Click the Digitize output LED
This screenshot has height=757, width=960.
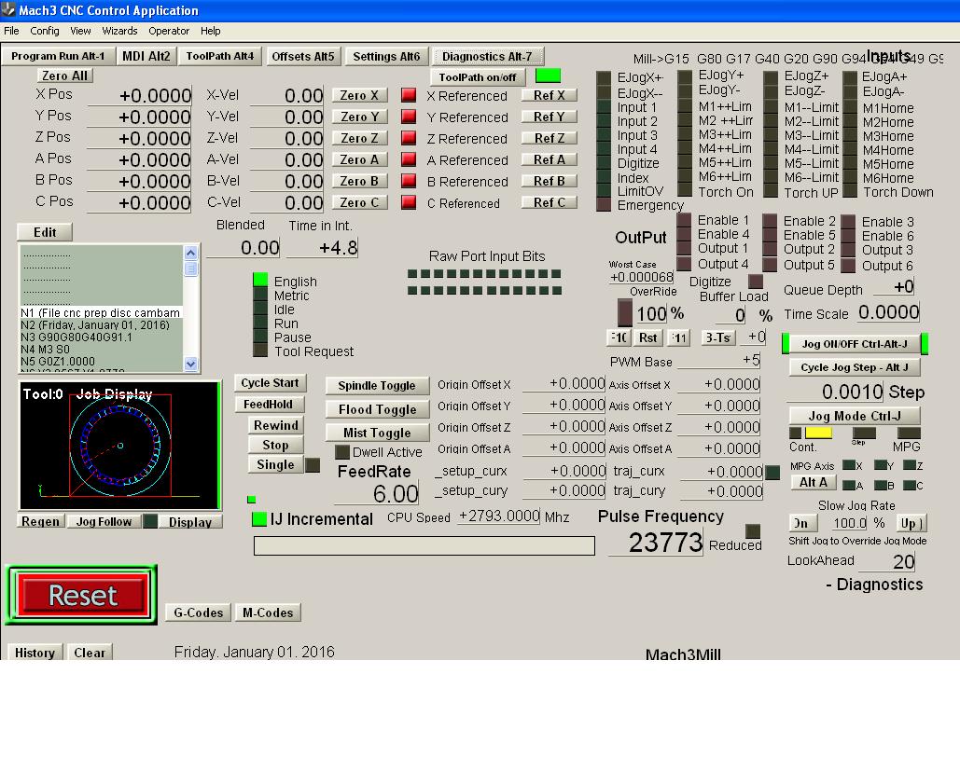[756, 281]
